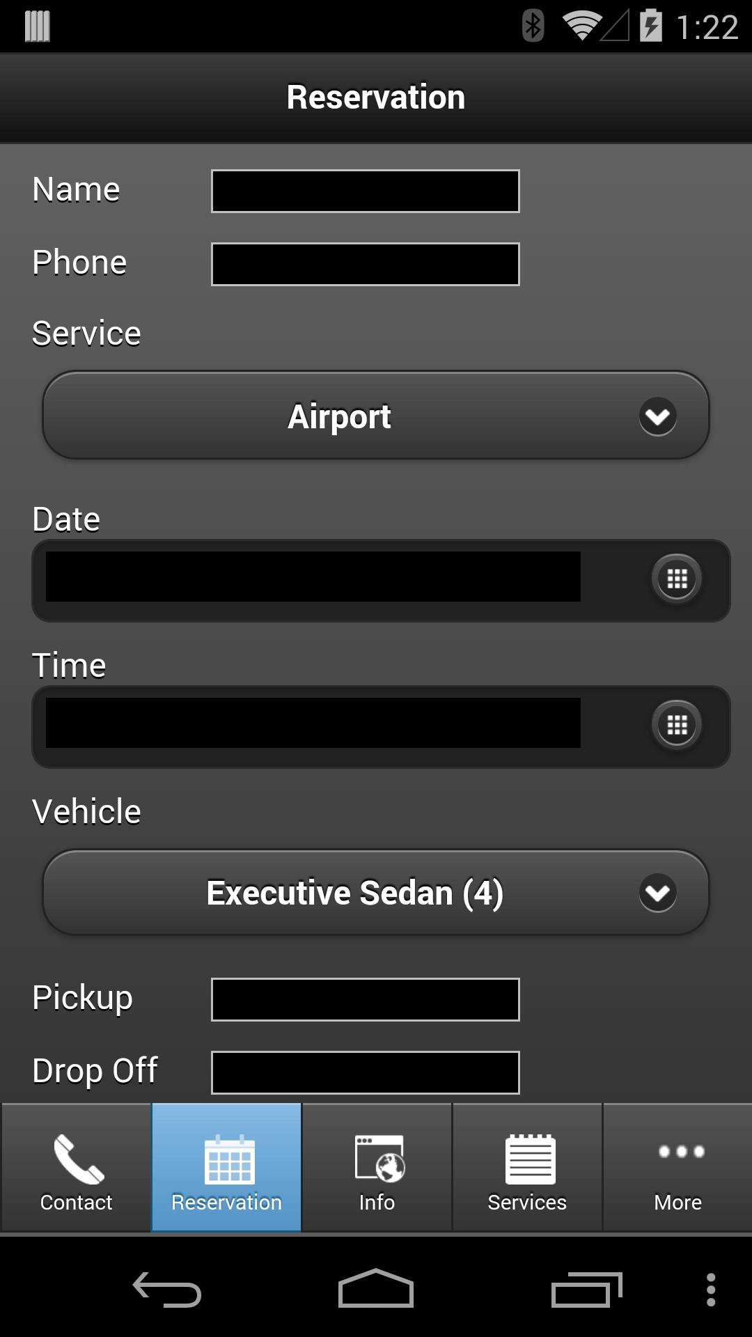Open the Services list tab icon
The width and height of the screenshot is (752, 1337).
pyautogui.click(x=529, y=1159)
